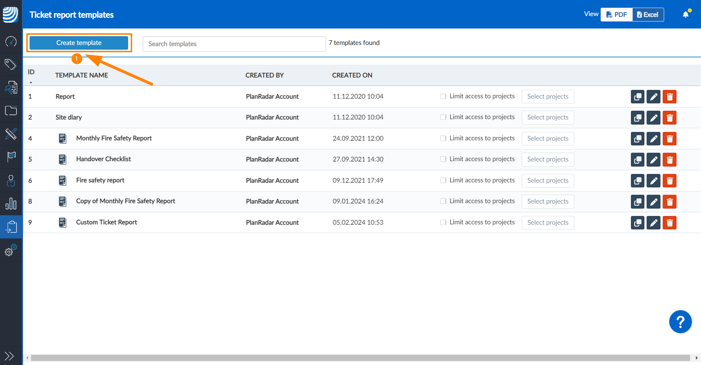Switch to the PDF view
The image size is (701, 365).
coord(616,15)
